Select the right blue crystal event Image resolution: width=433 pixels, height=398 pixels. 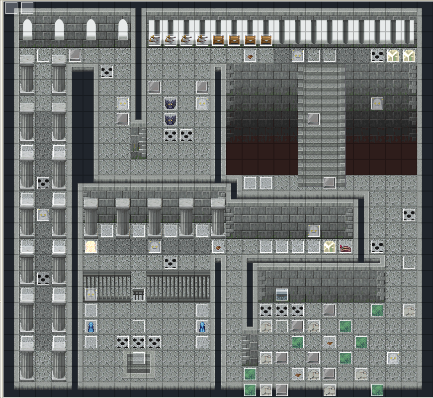click(202, 326)
